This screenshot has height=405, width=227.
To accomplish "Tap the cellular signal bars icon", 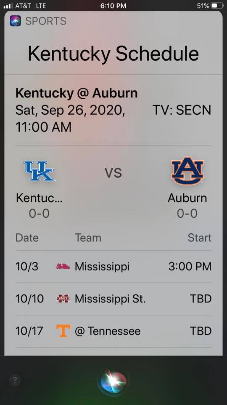I will [x=8, y=5].
